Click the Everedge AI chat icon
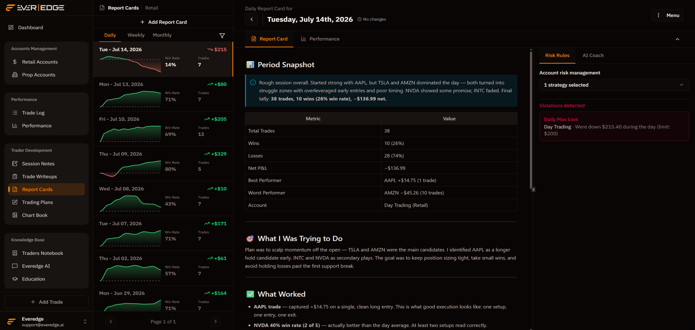This screenshot has width=695, height=330. pyautogui.click(x=15, y=266)
